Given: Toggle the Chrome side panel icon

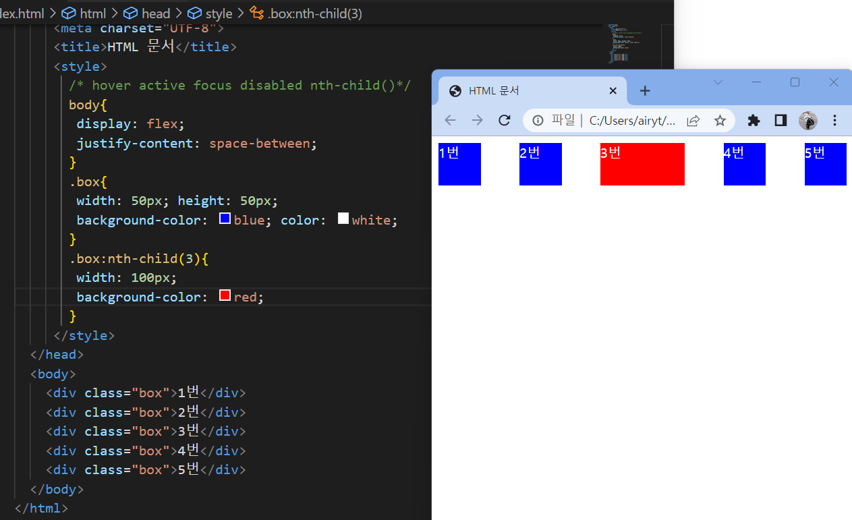Looking at the screenshot, I should (780, 120).
